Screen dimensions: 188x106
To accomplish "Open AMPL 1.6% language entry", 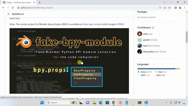I will [x=144, y=75].
